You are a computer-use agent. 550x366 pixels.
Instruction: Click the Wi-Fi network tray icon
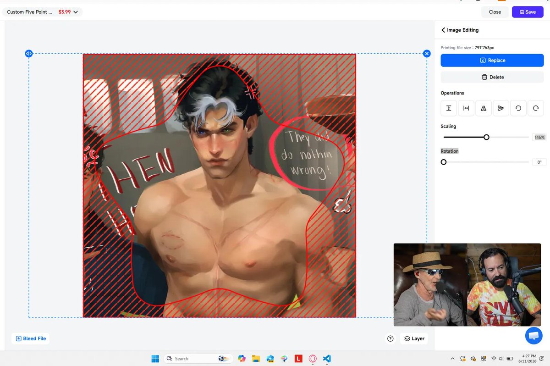pos(494,359)
